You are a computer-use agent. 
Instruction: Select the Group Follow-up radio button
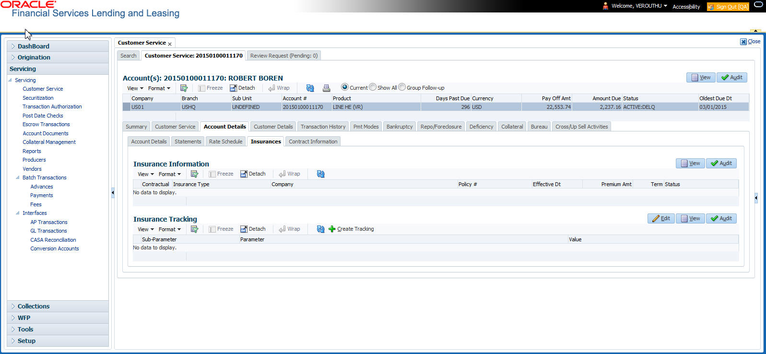pyautogui.click(x=402, y=87)
